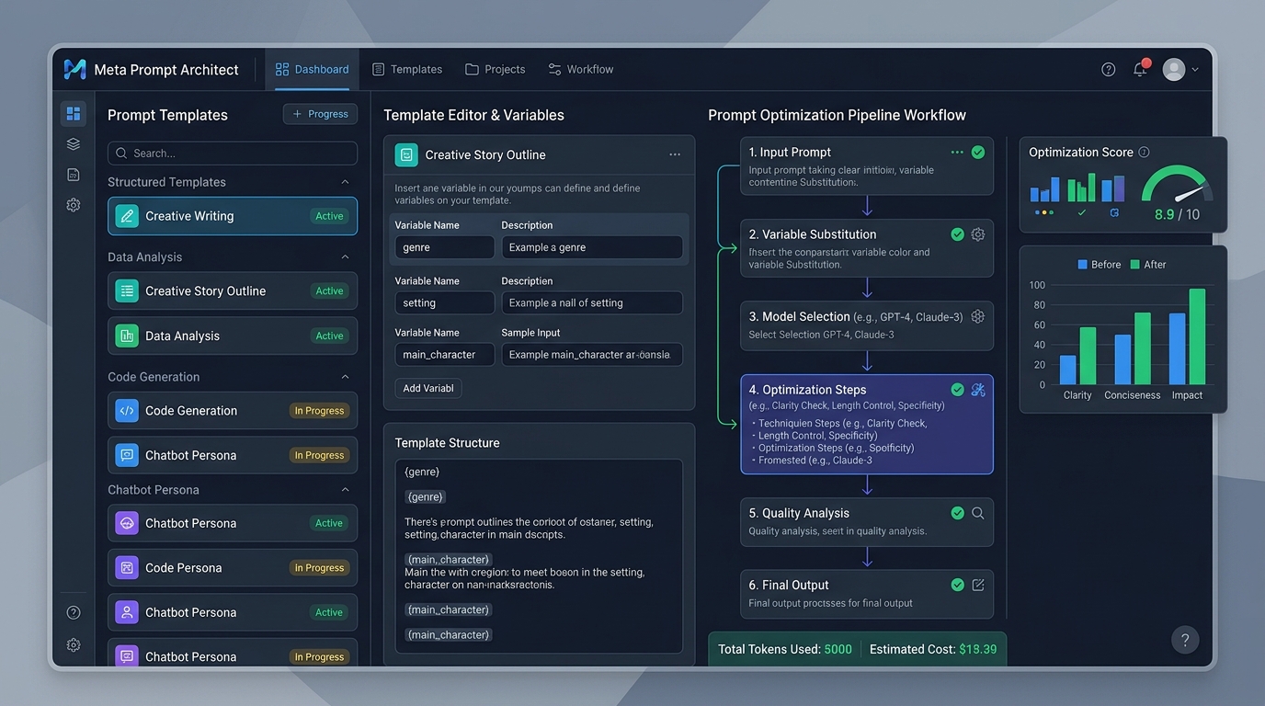This screenshot has height=706, width=1265.
Task: Collapse the Structured Templates section
Action: click(346, 182)
